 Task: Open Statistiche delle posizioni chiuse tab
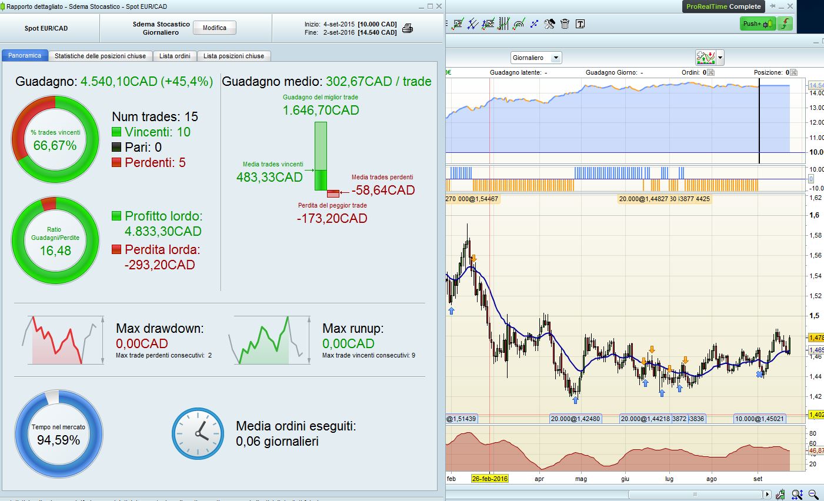pyautogui.click(x=100, y=56)
